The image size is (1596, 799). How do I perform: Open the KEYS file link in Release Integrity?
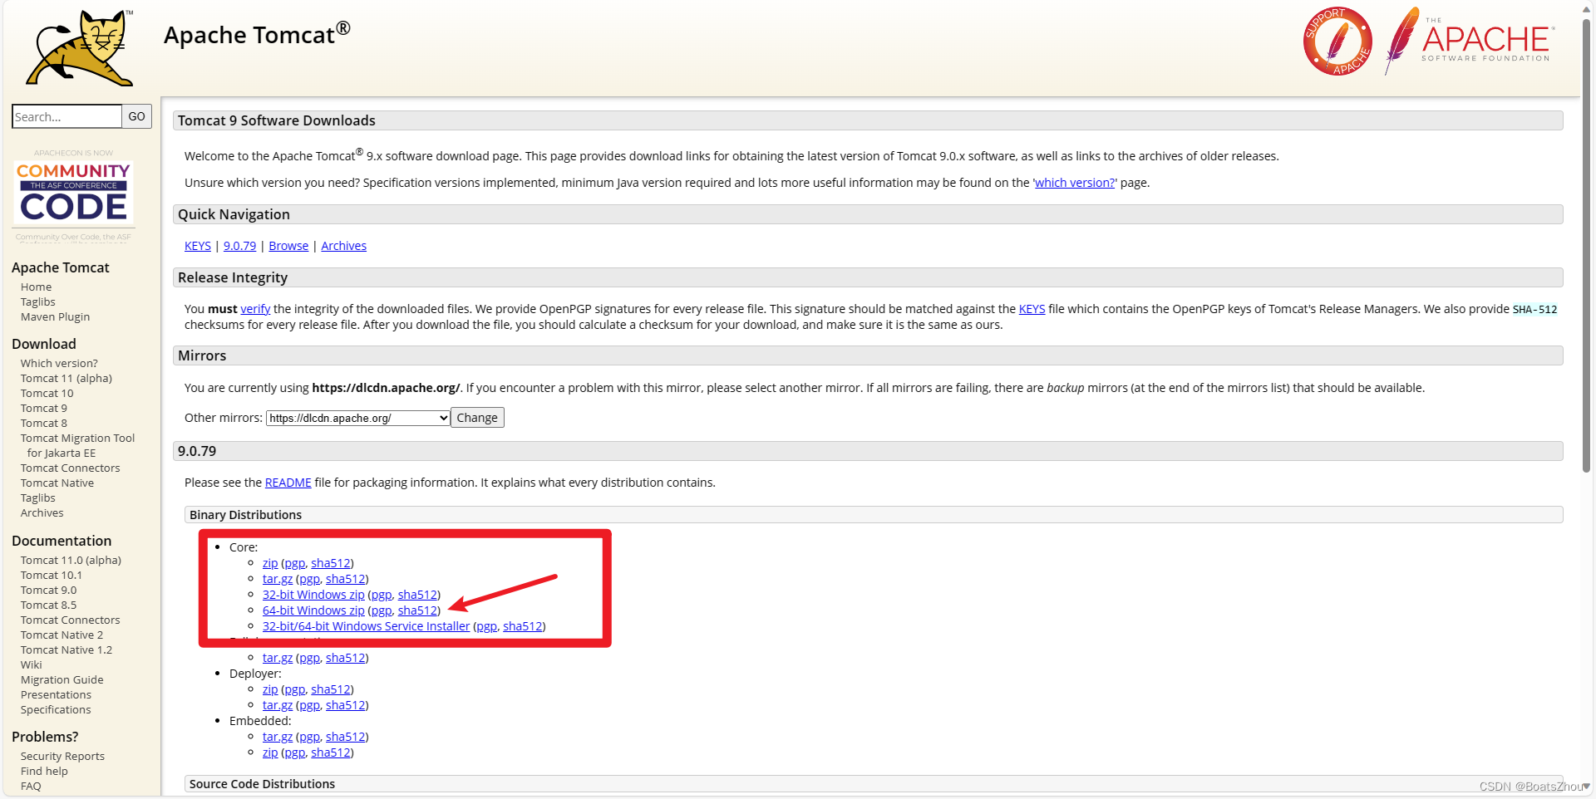click(x=1032, y=309)
